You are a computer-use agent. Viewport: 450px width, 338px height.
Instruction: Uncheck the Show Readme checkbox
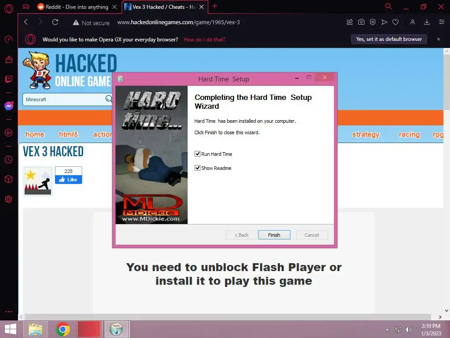[x=197, y=168]
